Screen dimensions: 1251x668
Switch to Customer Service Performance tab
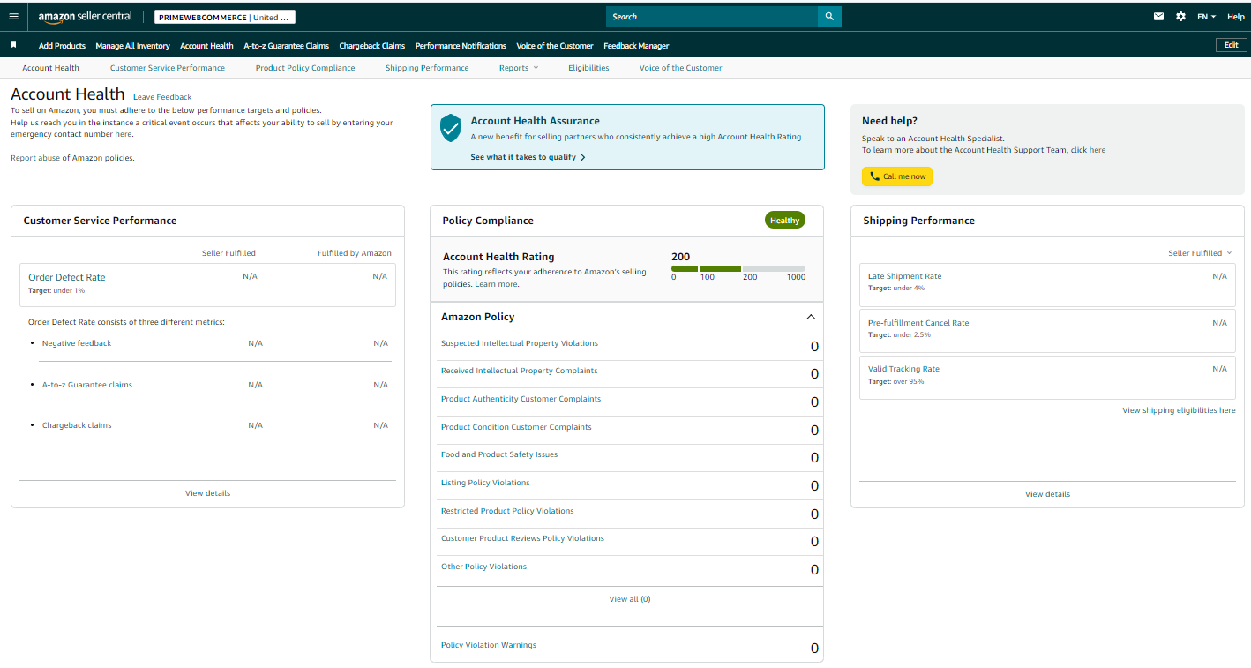[168, 68]
